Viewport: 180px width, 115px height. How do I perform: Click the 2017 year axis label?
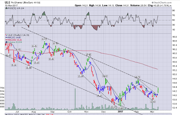coord(120,112)
